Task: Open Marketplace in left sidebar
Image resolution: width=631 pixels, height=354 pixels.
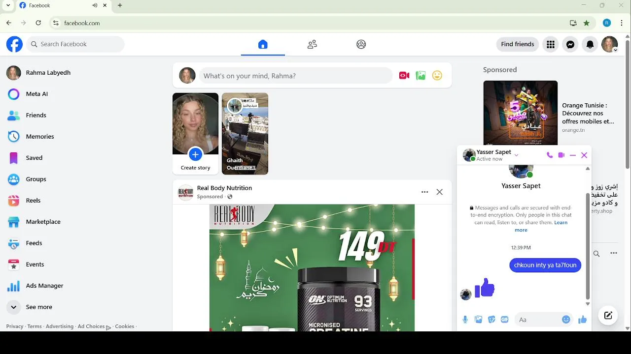Action: [x=43, y=222]
